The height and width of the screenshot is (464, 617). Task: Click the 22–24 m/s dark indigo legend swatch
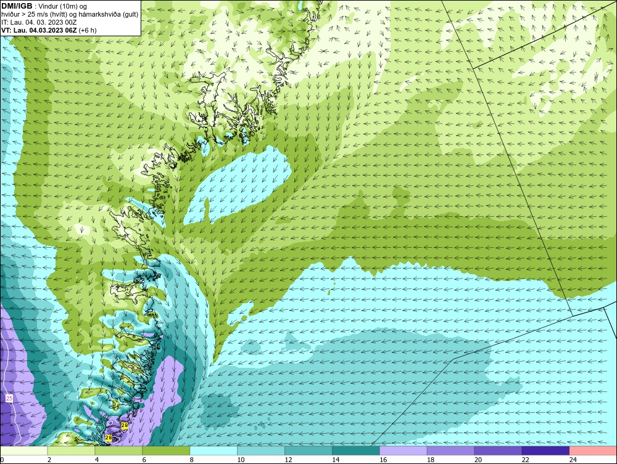(x=545, y=450)
